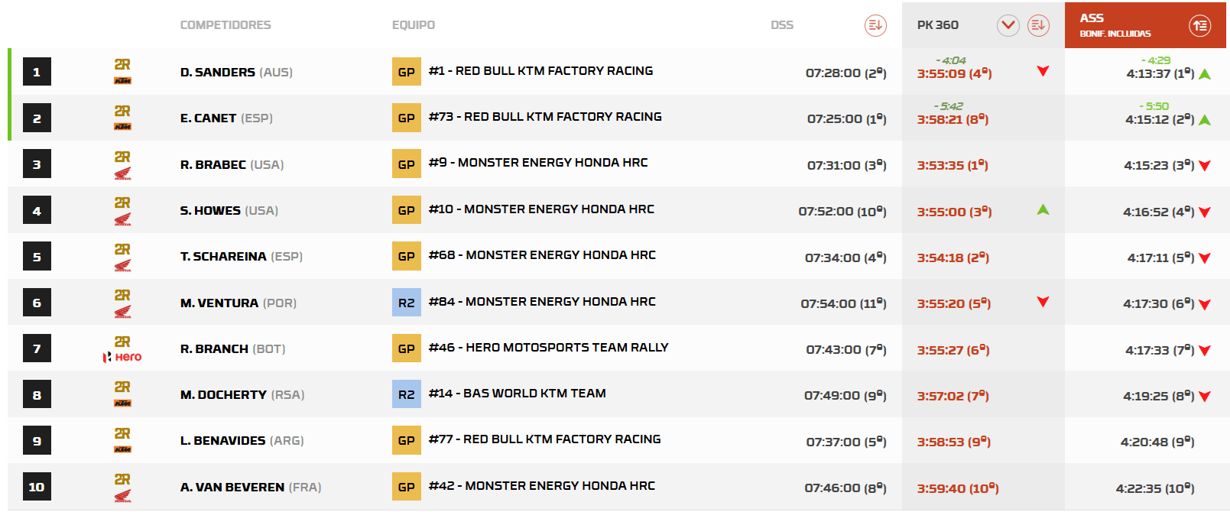Open competitor R. Branch (BOT)

point(233,349)
